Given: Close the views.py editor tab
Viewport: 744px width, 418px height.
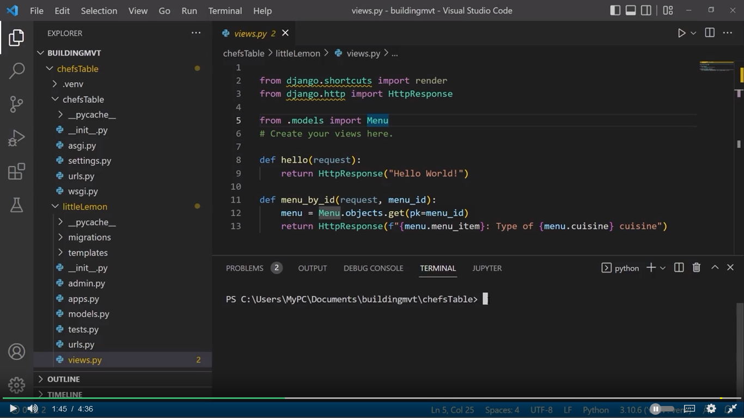Looking at the screenshot, I should (x=285, y=33).
